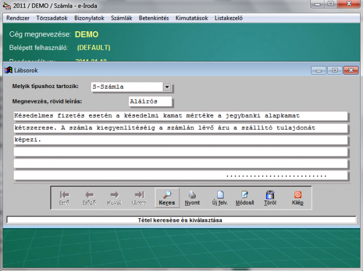Click the Lábsorok window title icon
The height and width of the screenshot is (271, 363).
click(x=9, y=70)
